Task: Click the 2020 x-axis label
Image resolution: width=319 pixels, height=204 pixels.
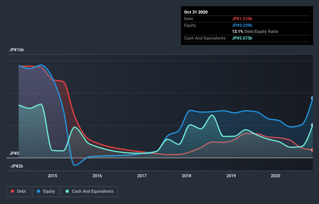Action: click(x=275, y=176)
